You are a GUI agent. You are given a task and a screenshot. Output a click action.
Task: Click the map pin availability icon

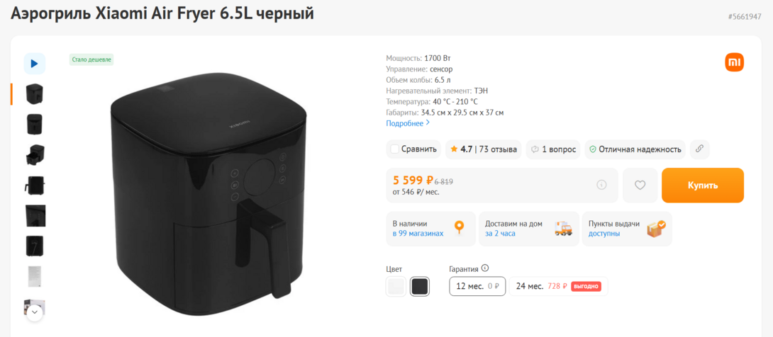click(460, 228)
